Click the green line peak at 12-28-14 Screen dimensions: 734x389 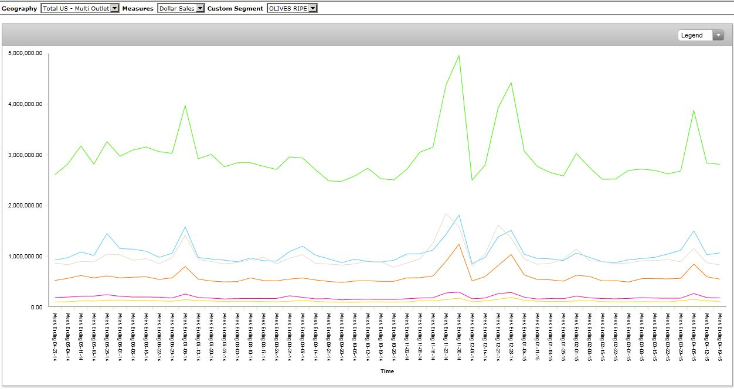coord(511,83)
